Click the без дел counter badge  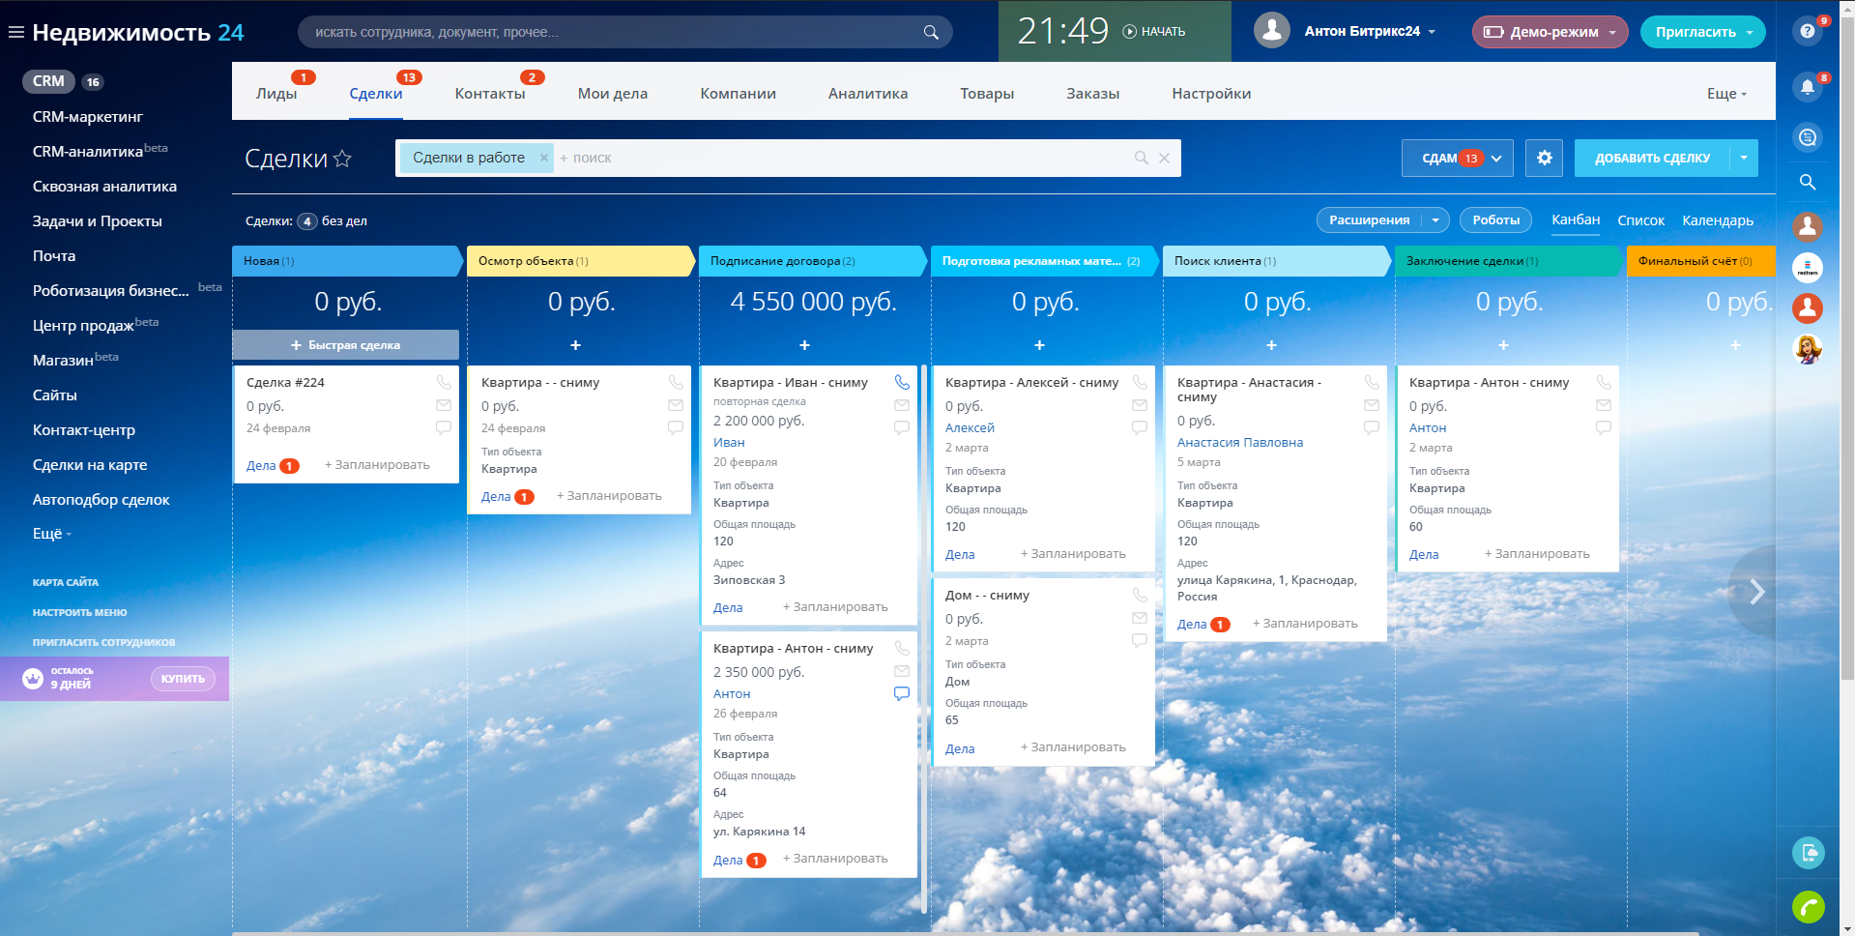[x=307, y=221]
